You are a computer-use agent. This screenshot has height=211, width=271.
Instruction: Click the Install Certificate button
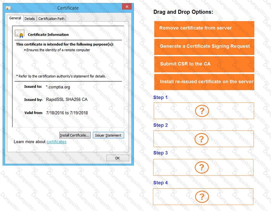pyautogui.click(x=75, y=135)
